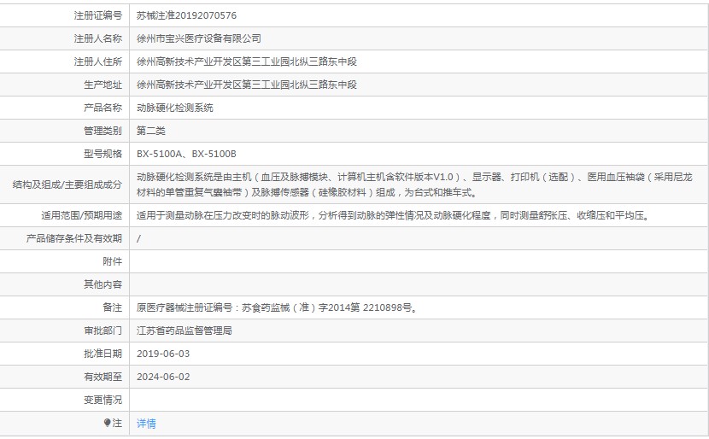Image resolution: width=709 pixels, height=439 pixels.
Task: Select product name 动脉硬化检测系统
Action: point(175,108)
